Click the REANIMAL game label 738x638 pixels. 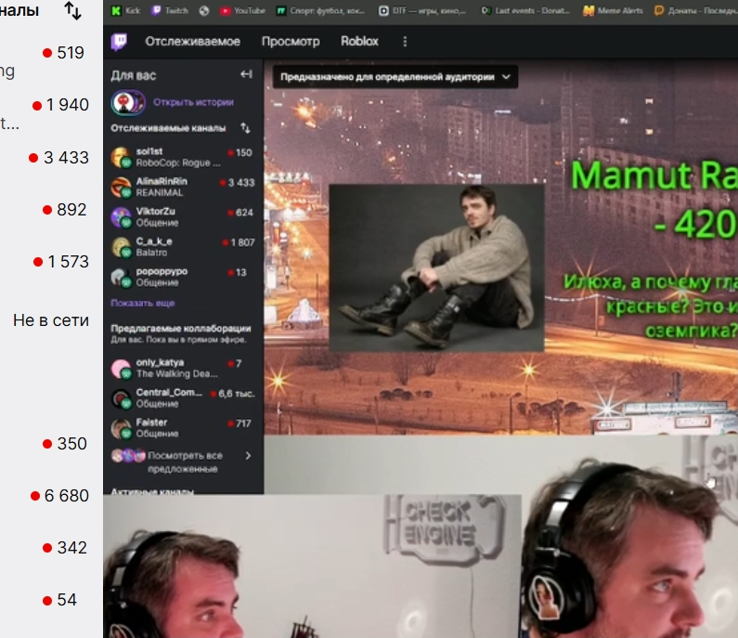click(159, 192)
